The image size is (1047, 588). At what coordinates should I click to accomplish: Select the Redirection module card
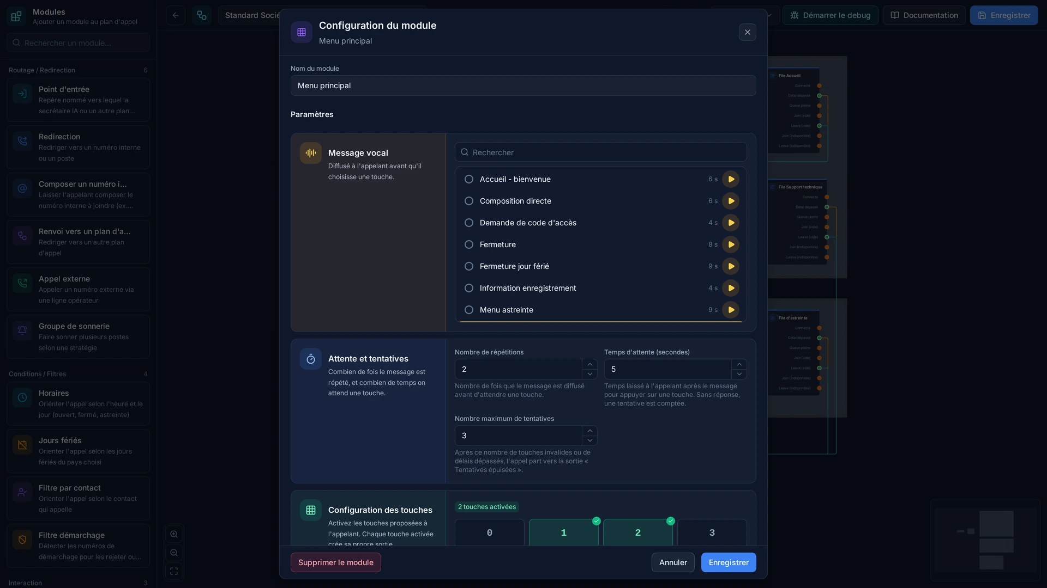[78, 147]
